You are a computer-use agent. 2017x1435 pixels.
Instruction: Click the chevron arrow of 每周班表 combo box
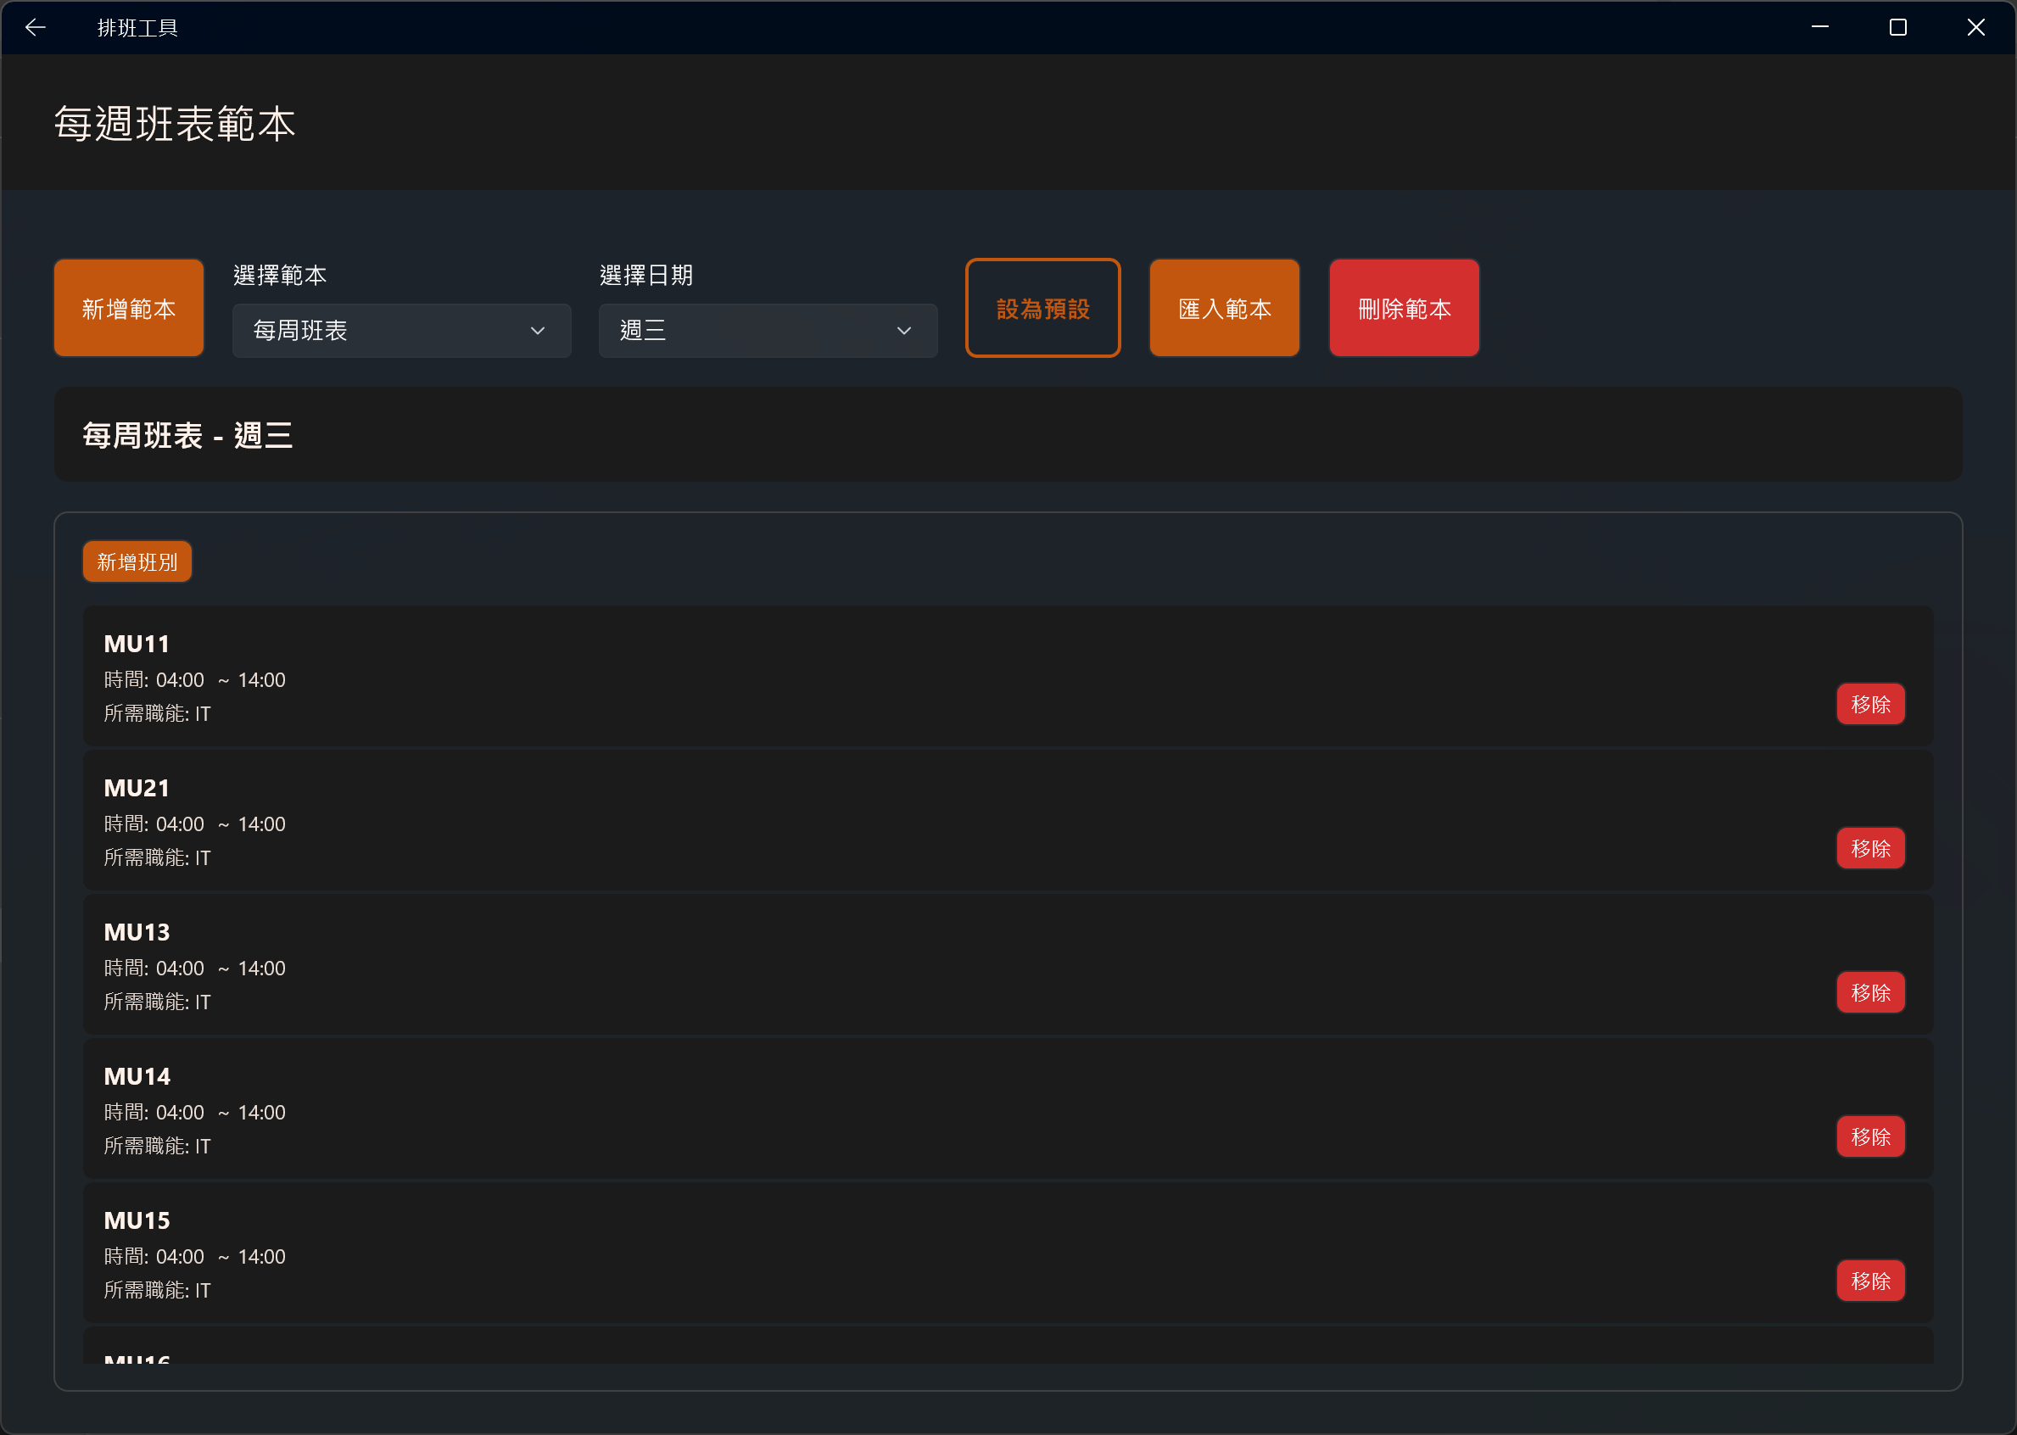click(537, 331)
